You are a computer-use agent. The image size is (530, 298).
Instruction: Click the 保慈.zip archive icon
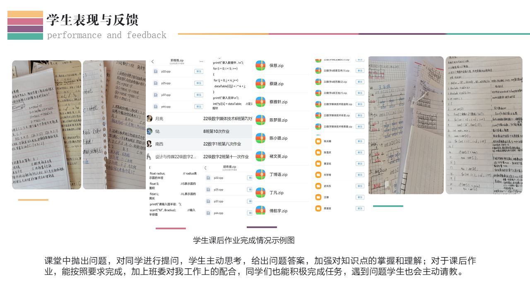(260, 65)
